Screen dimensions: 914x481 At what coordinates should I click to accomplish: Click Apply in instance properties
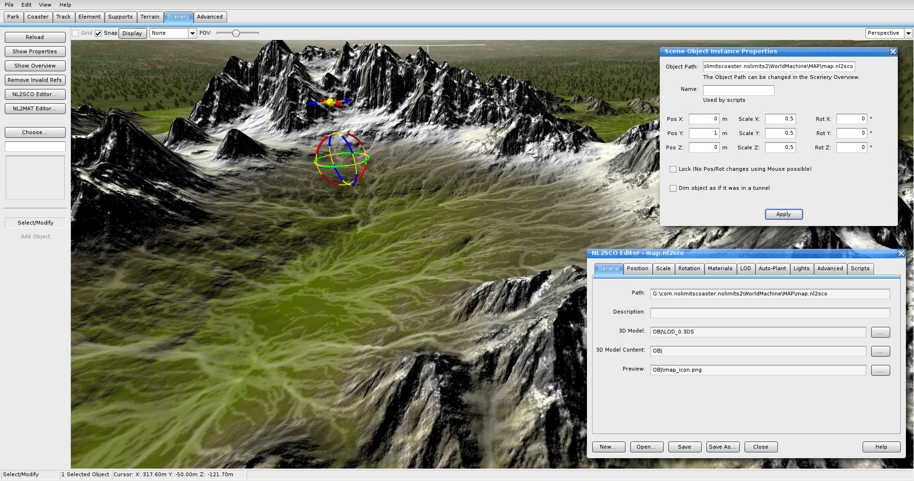pos(784,214)
